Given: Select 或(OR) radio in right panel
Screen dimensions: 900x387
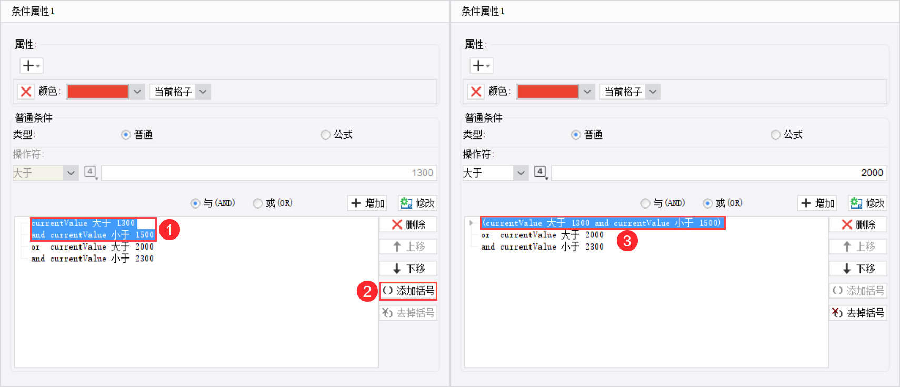Looking at the screenshot, I should [x=708, y=203].
